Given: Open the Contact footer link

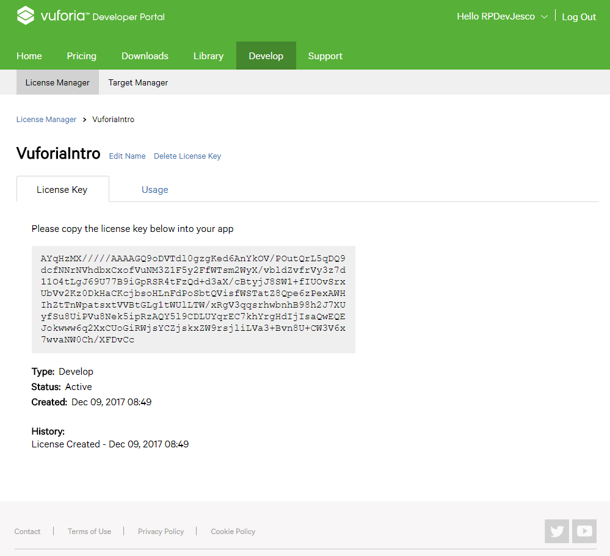Looking at the screenshot, I should pos(27,532).
